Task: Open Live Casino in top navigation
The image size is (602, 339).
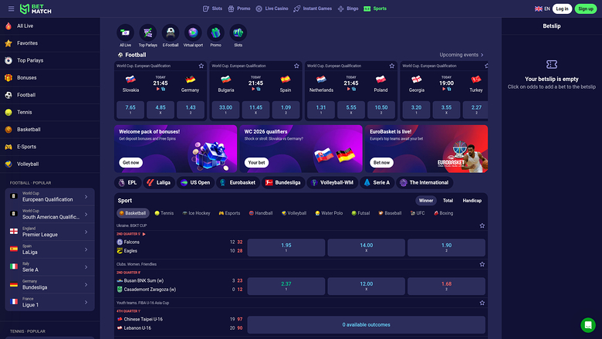Action: point(272,8)
